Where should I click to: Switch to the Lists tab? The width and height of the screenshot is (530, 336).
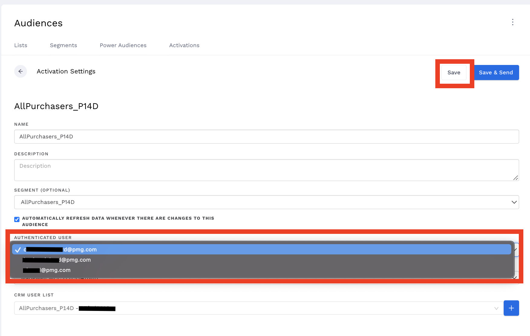pyautogui.click(x=21, y=45)
